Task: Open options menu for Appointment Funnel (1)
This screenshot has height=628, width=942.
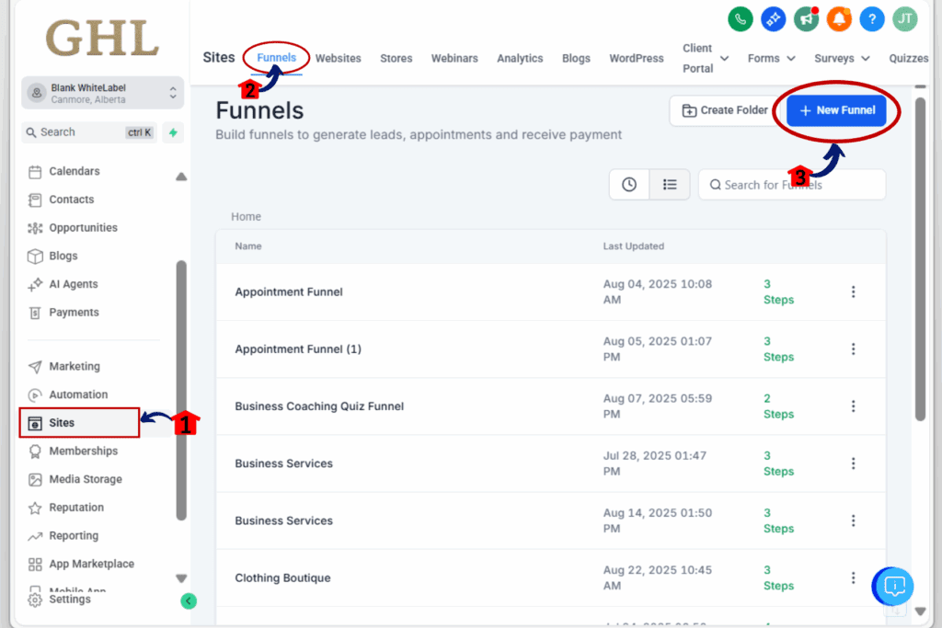Action: pyautogui.click(x=853, y=348)
